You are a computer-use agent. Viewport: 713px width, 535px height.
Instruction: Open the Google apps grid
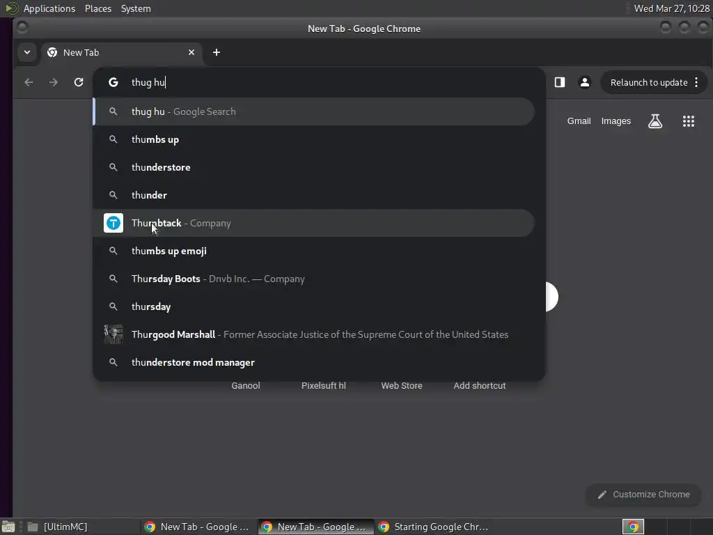(x=689, y=121)
